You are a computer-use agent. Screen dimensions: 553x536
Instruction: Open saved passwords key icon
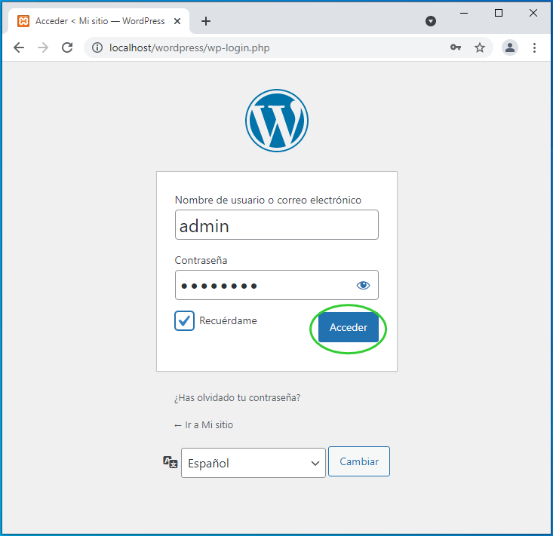(456, 47)
